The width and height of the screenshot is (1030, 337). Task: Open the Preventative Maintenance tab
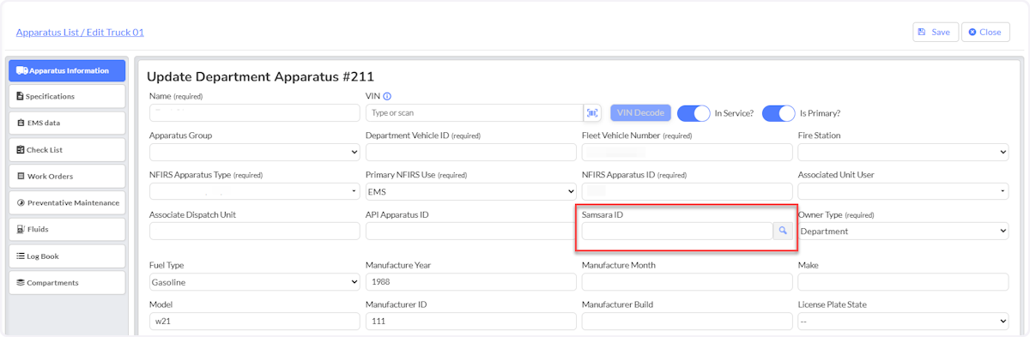pos(67,202)
